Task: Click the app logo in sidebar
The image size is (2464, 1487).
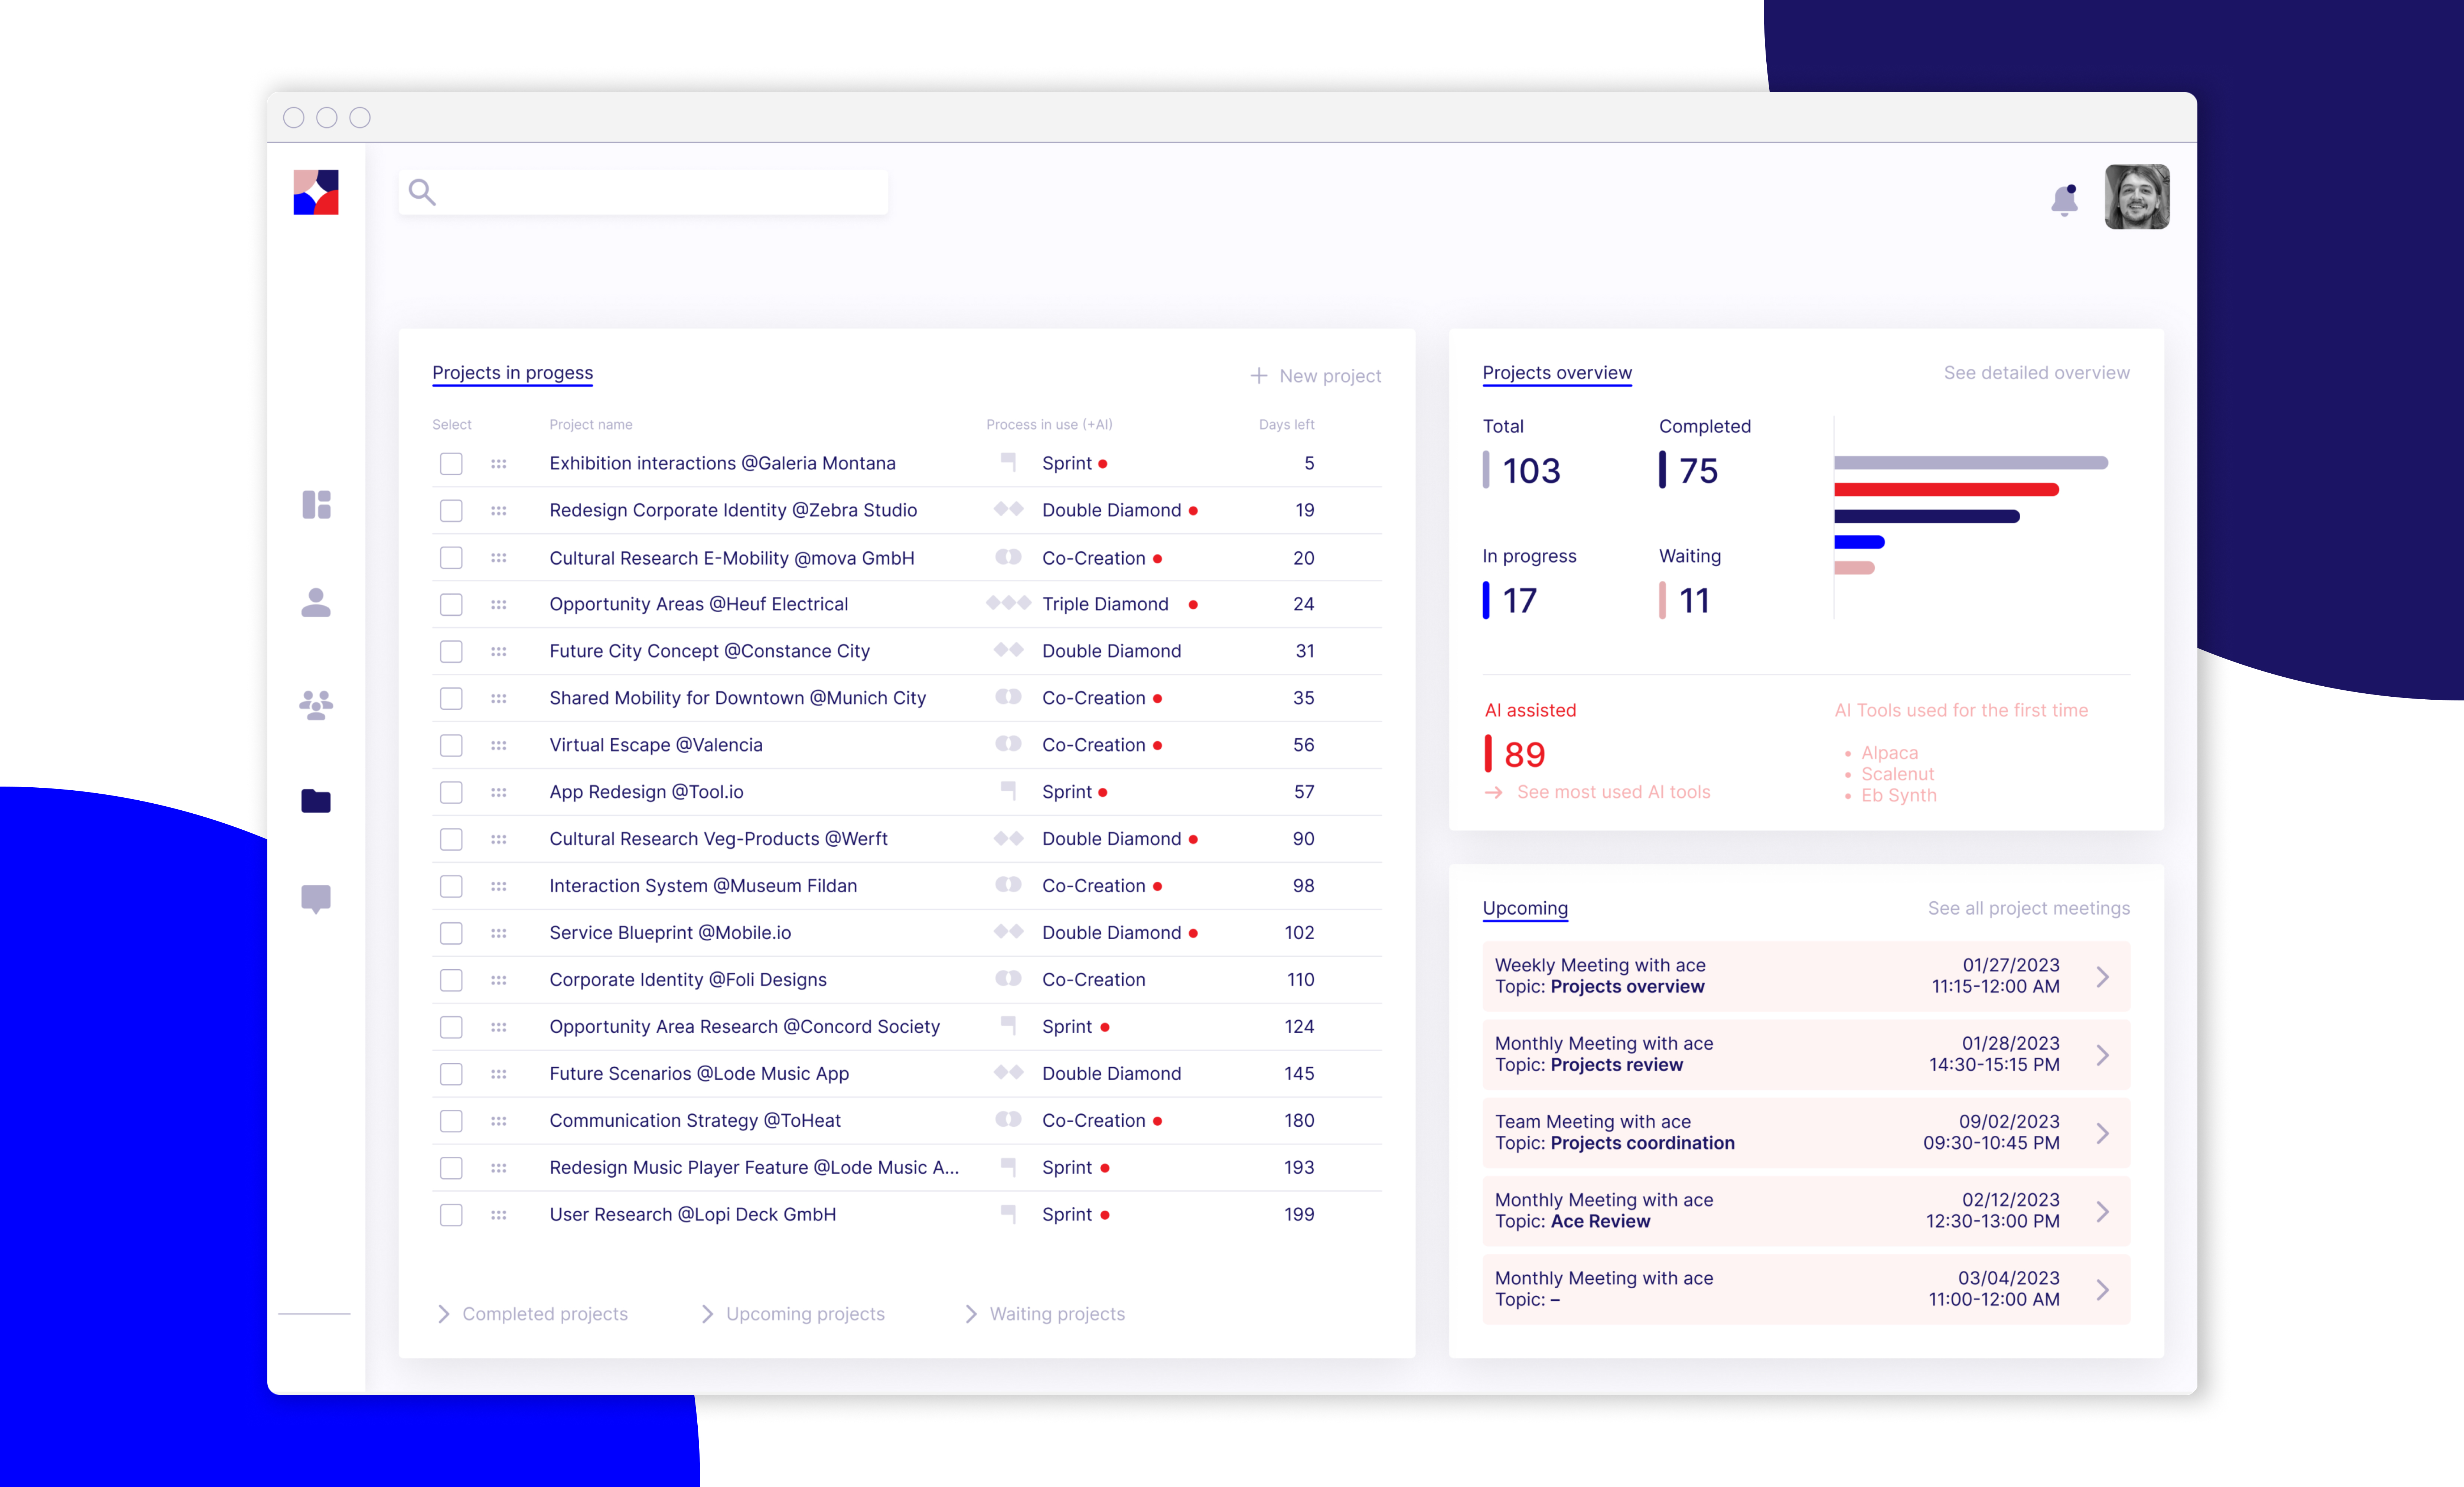Action: pos(316,192)
